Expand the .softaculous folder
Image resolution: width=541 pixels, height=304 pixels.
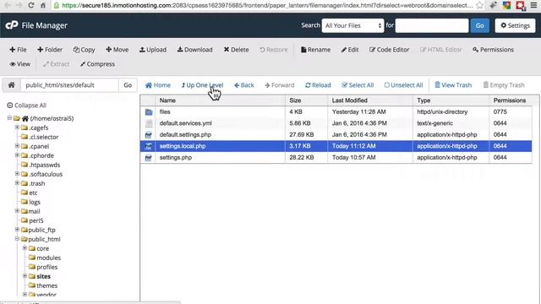click(17, 174)
